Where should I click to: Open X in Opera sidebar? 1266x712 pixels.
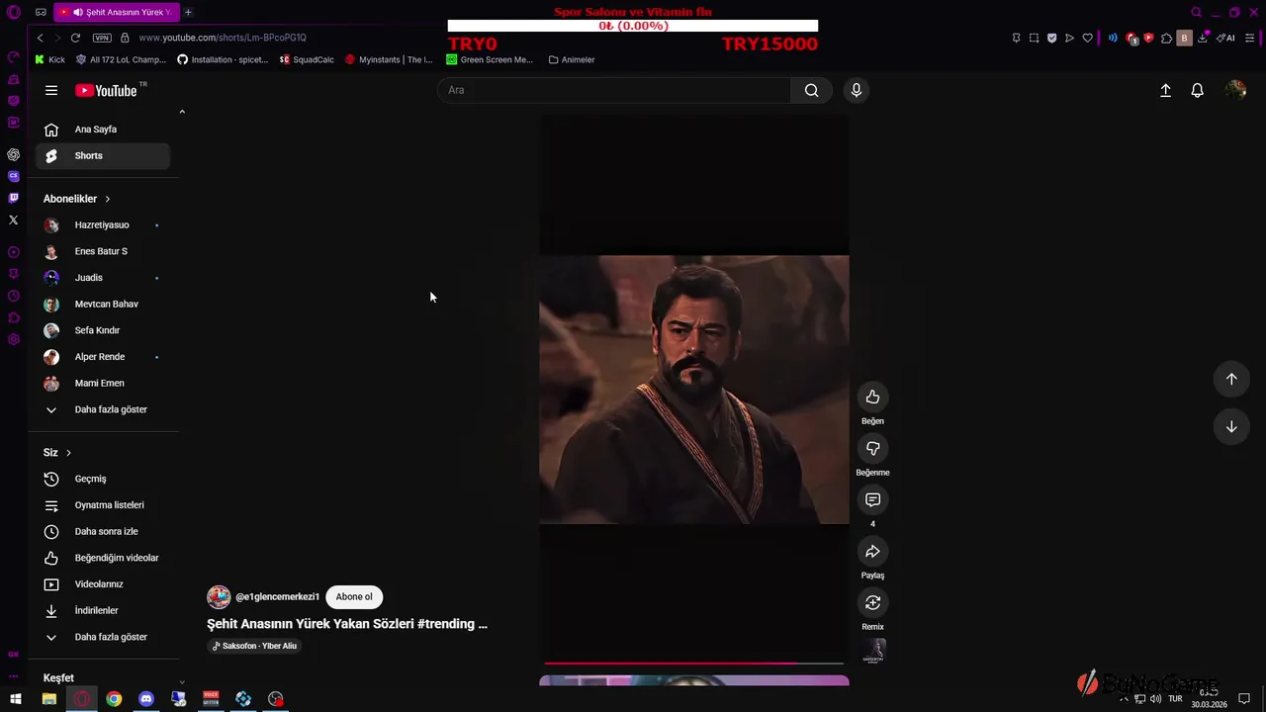click(x=13, y=220)
